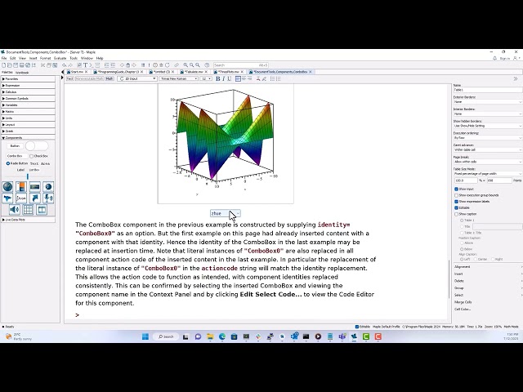Click Merge Cells in context panel
Viewport: 523px width, 392px height.
pos(463,302)
